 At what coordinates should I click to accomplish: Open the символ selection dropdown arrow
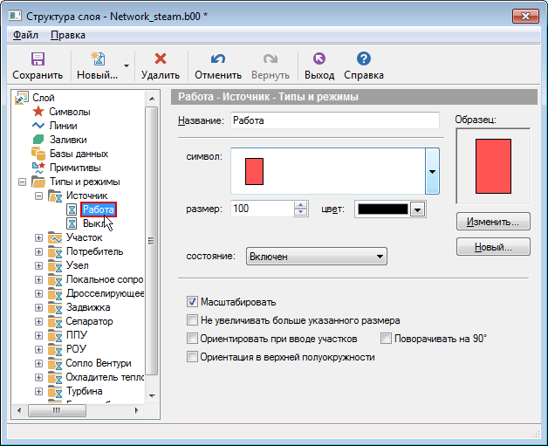coord(431,171)
